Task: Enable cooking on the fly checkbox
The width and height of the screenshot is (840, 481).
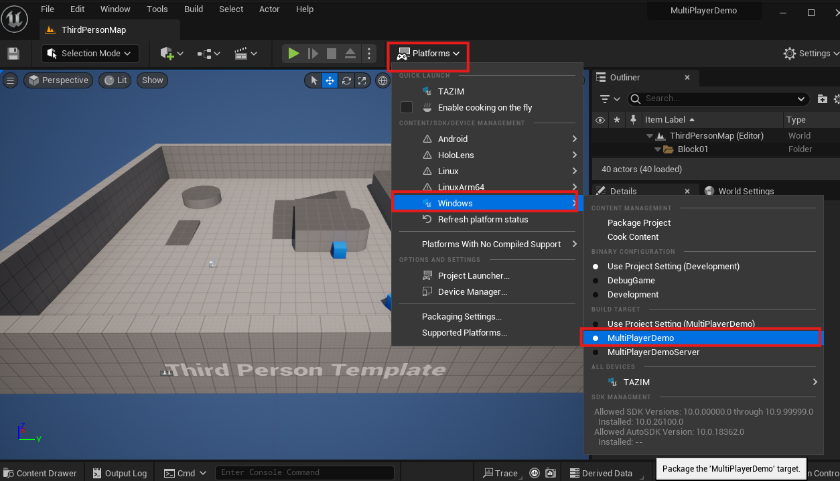Action: (407, 107)
